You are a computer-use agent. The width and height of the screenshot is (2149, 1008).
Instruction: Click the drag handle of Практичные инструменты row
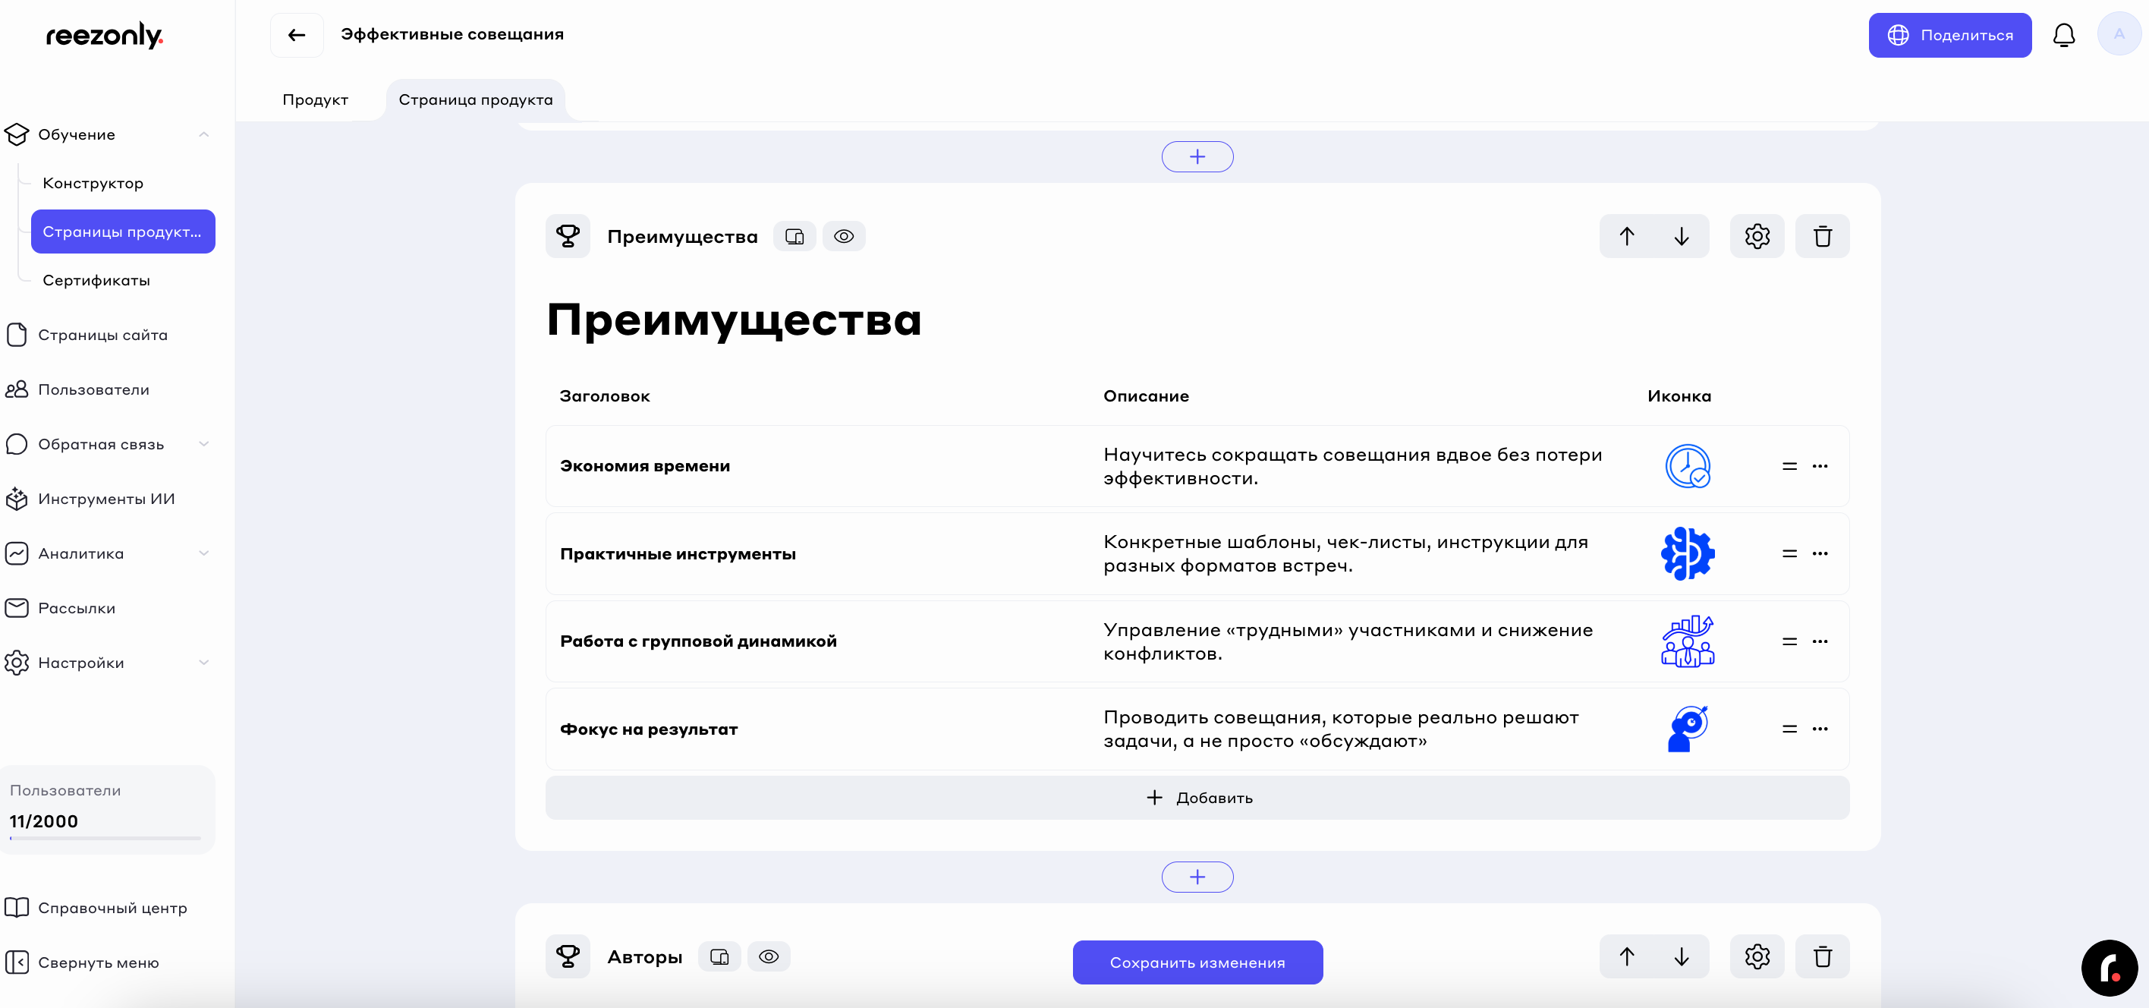pos(1789,553)
